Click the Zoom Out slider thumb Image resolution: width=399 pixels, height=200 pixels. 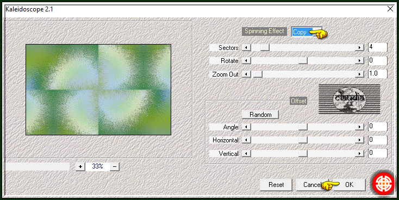tap(258, 74)
